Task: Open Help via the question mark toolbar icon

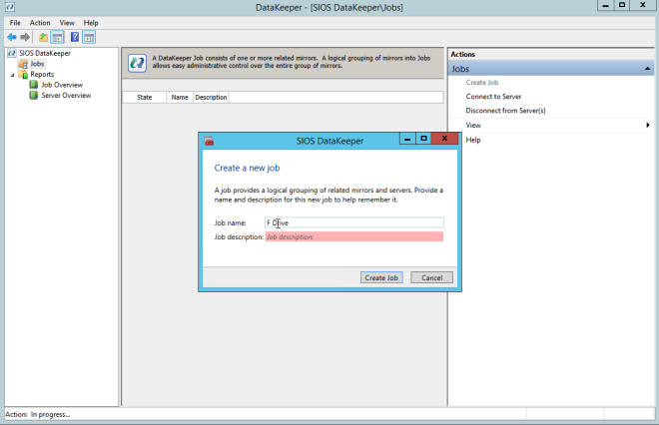Action: pyautogui.click(x=75, y=37)
